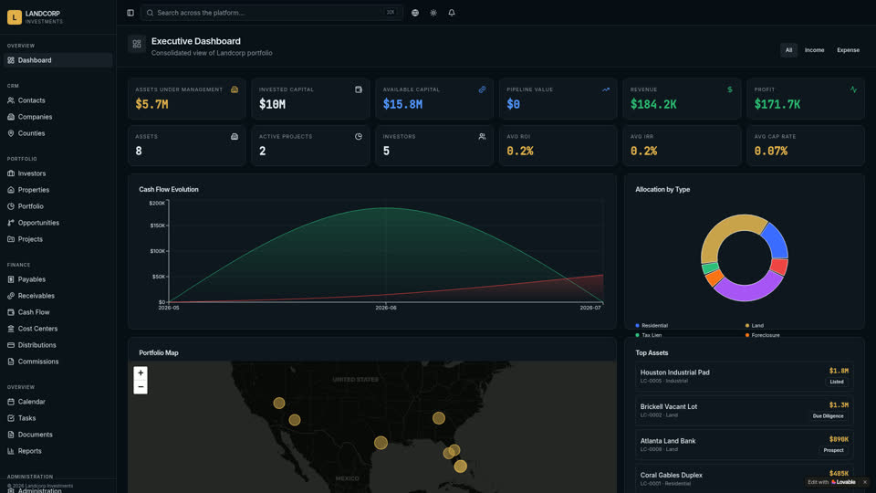Open Reports in the sidebar
This screenshot has width=876, height=493.
click(58, 451)
